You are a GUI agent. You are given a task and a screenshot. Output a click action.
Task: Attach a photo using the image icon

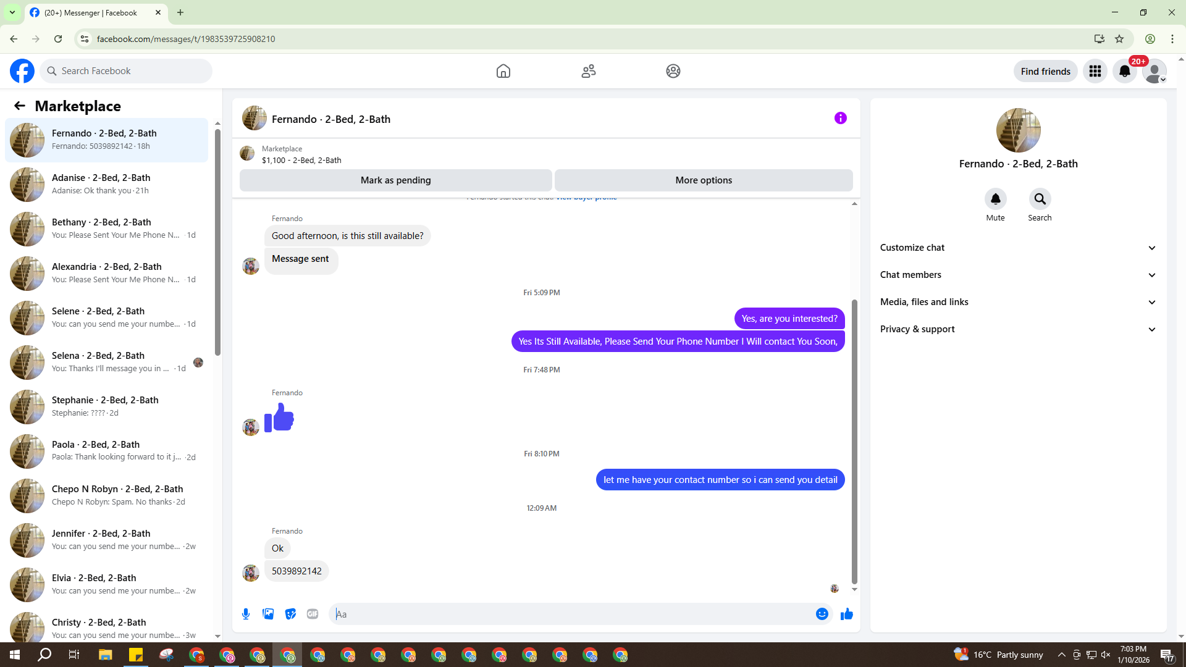click(268, 614)
